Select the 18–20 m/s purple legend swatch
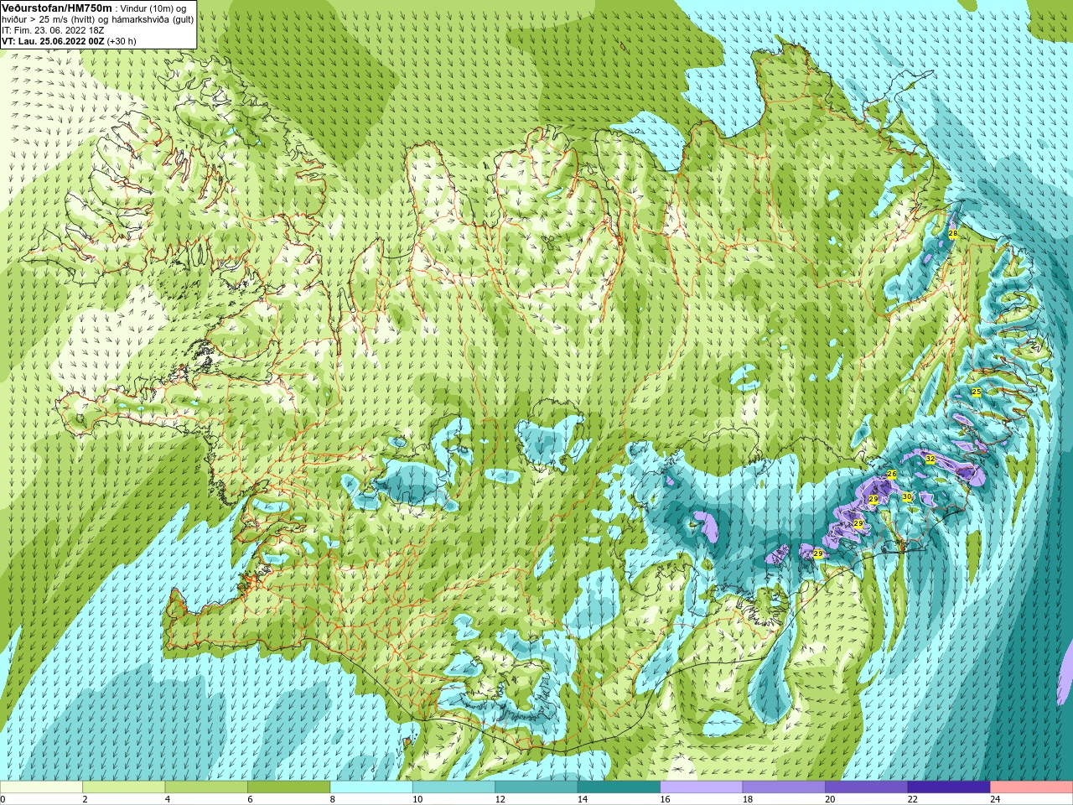1073x805 pixels. [784, 787]
